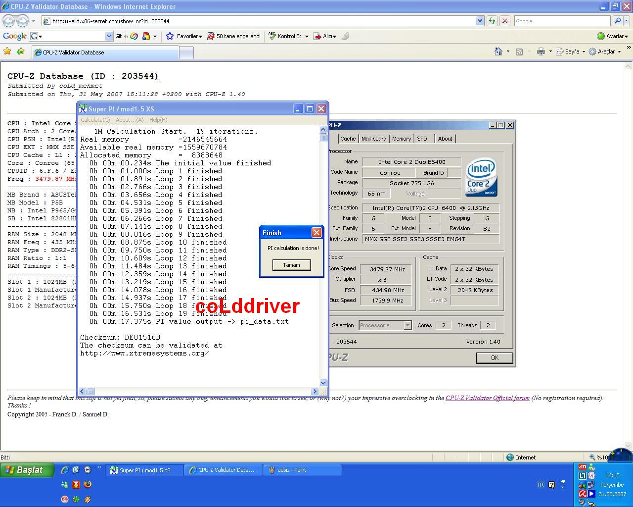This screenshot has height=507, width=633.
Task: Close the Finish dialog with X
Action: [x=316, y=232]
